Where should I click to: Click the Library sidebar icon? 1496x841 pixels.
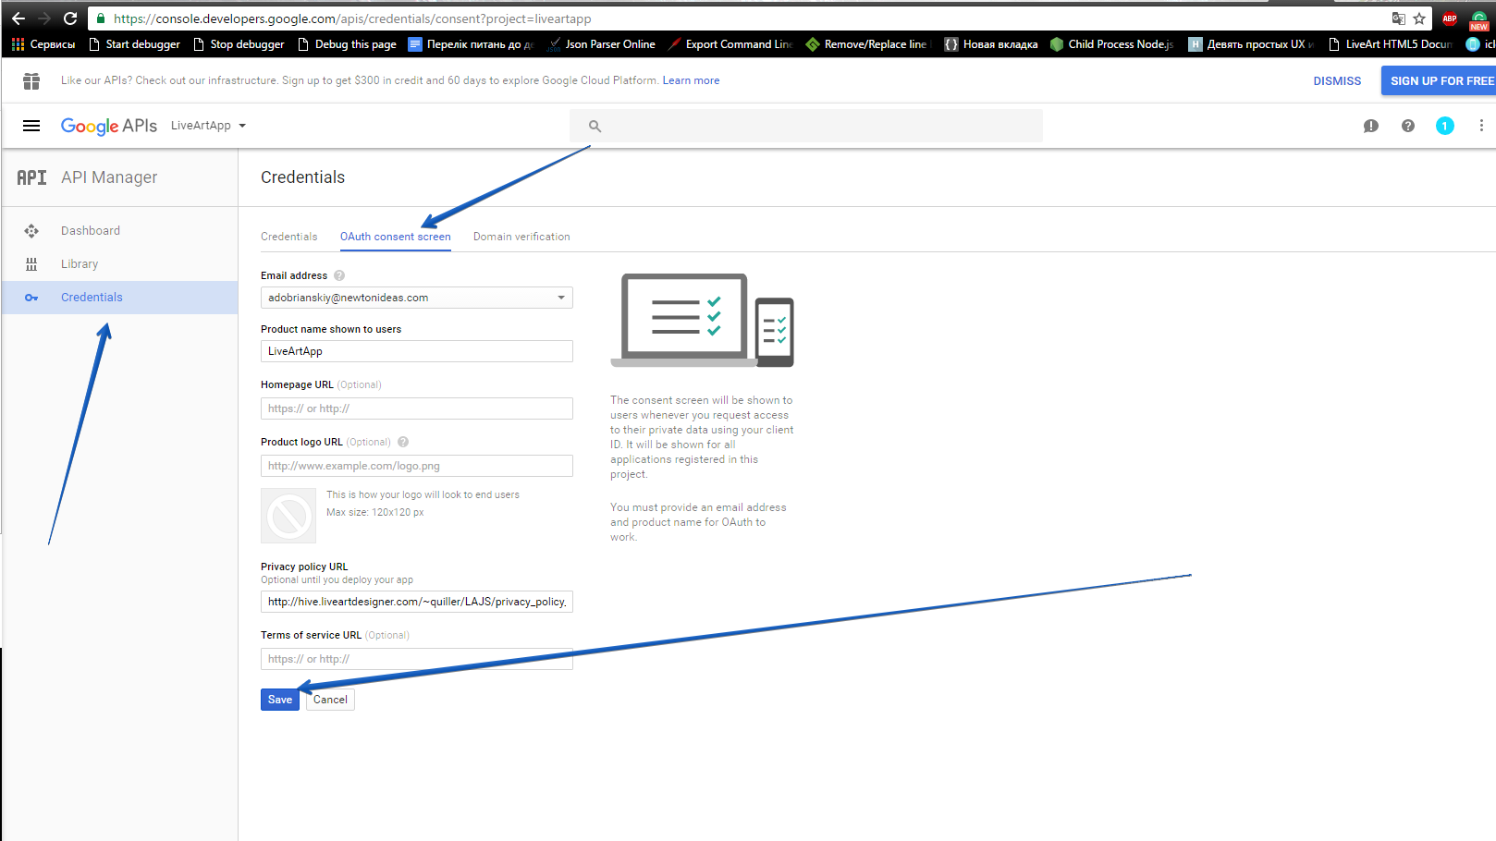pyautogui.click(x=31, y=264)
